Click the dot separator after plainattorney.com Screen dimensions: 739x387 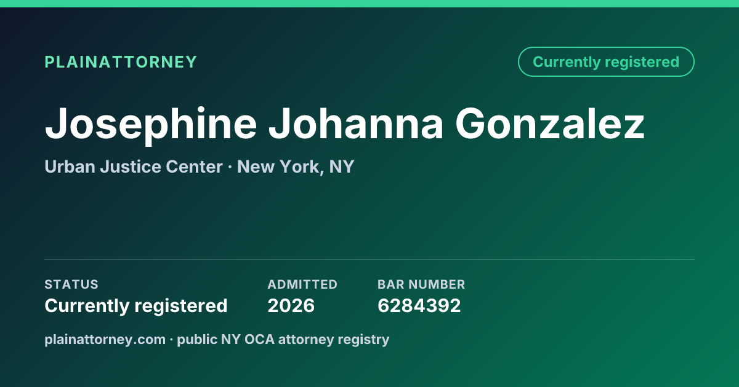pyautogui.click(x=171, y=339)
